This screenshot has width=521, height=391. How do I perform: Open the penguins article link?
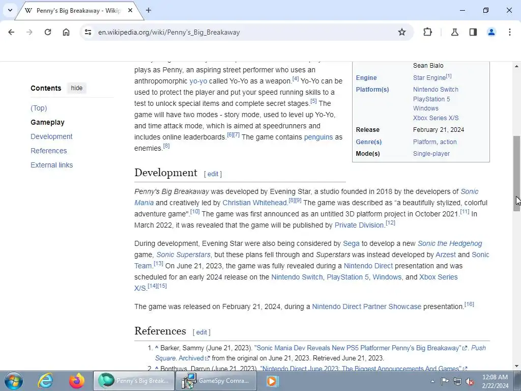[319, 137]
